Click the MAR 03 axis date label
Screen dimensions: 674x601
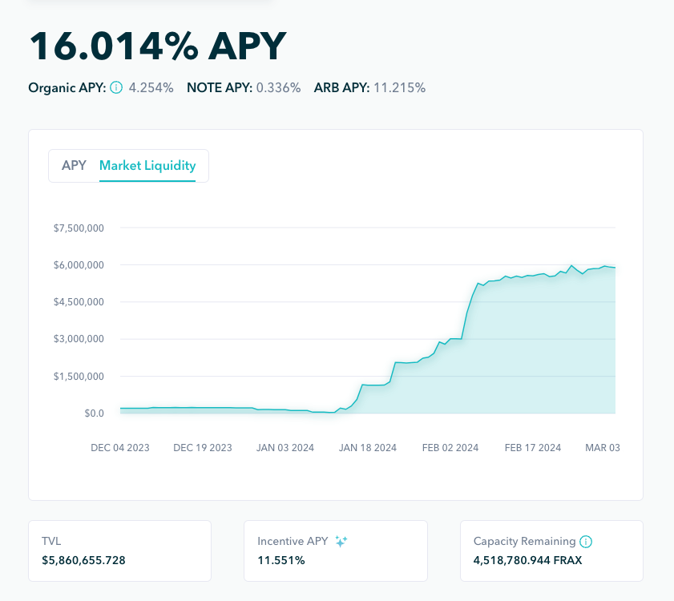[x=603, y=448]
